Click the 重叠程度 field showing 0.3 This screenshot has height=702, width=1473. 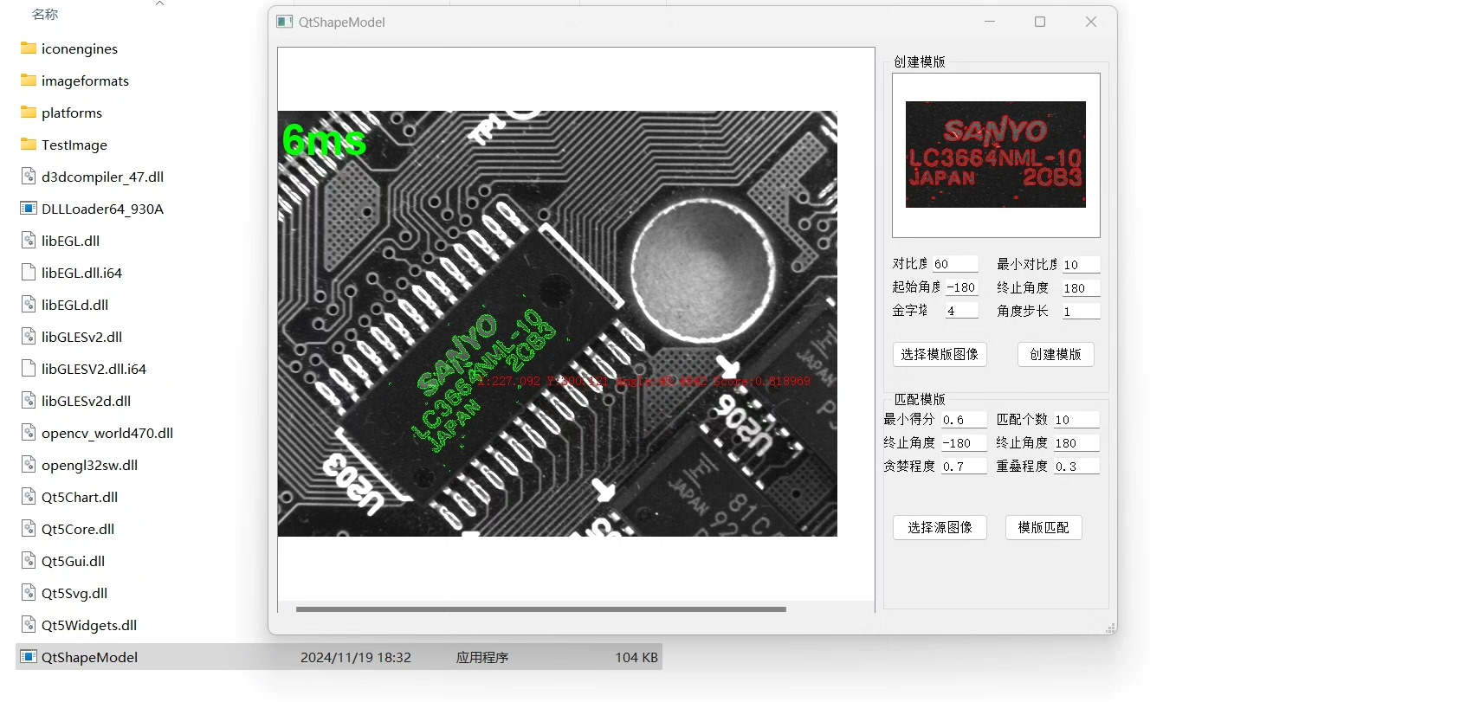click(x=1076, y=466)
